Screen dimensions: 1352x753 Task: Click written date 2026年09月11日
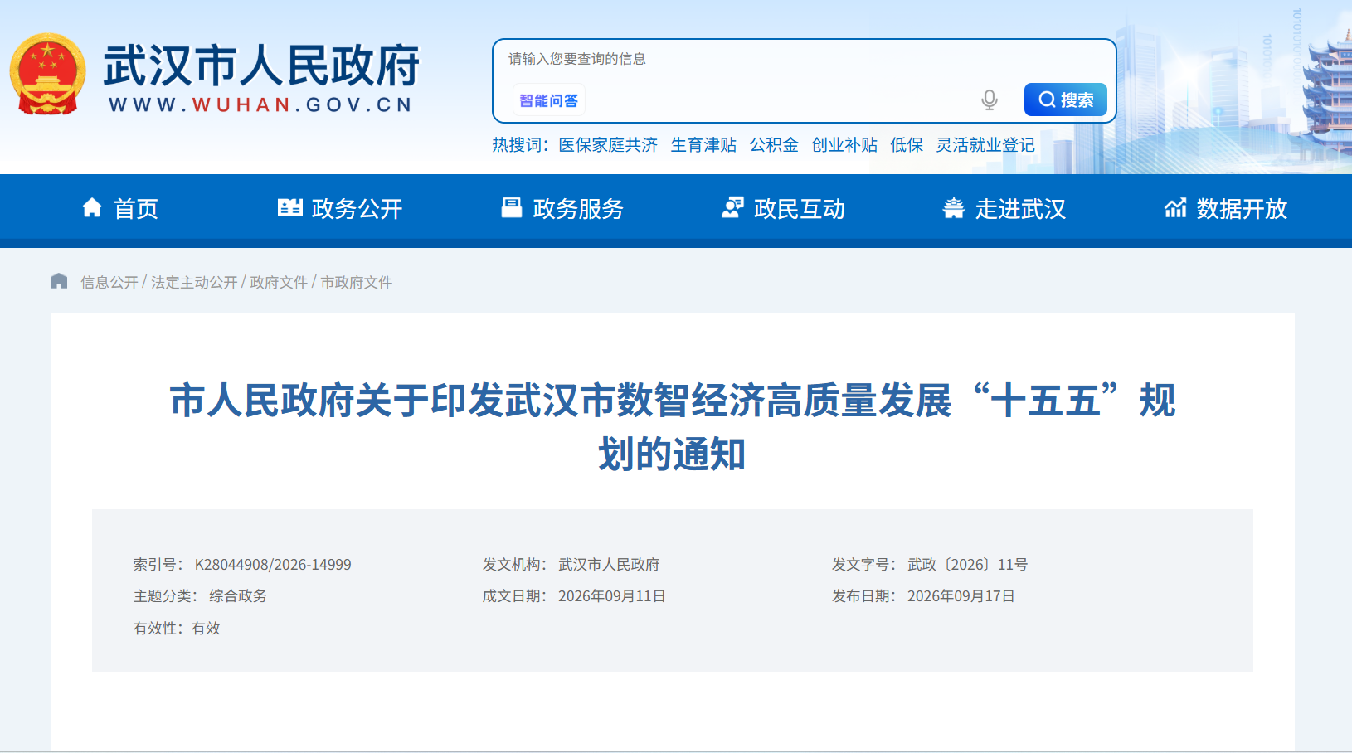coord(611,596)
